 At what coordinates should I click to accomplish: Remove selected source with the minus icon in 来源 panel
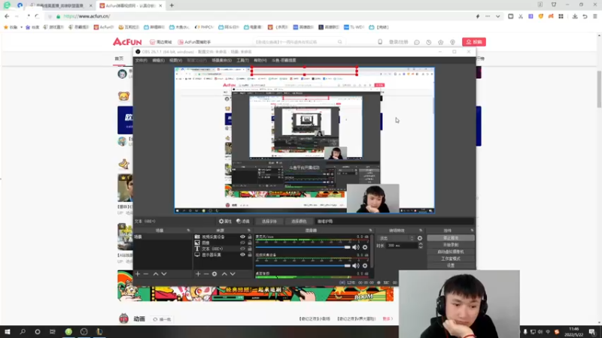206,274
